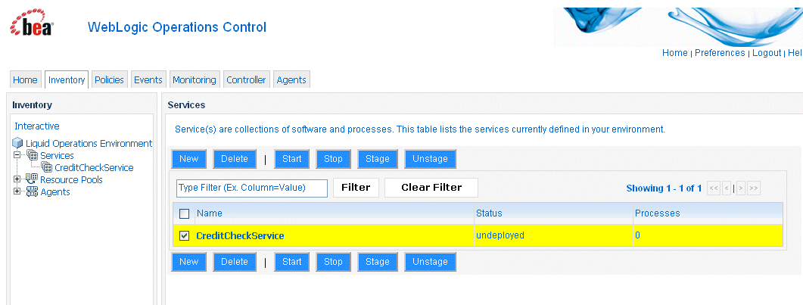This screenshot has height=305, width=803.
Task: Click the Agents tree icon
Action: (33, 192)
